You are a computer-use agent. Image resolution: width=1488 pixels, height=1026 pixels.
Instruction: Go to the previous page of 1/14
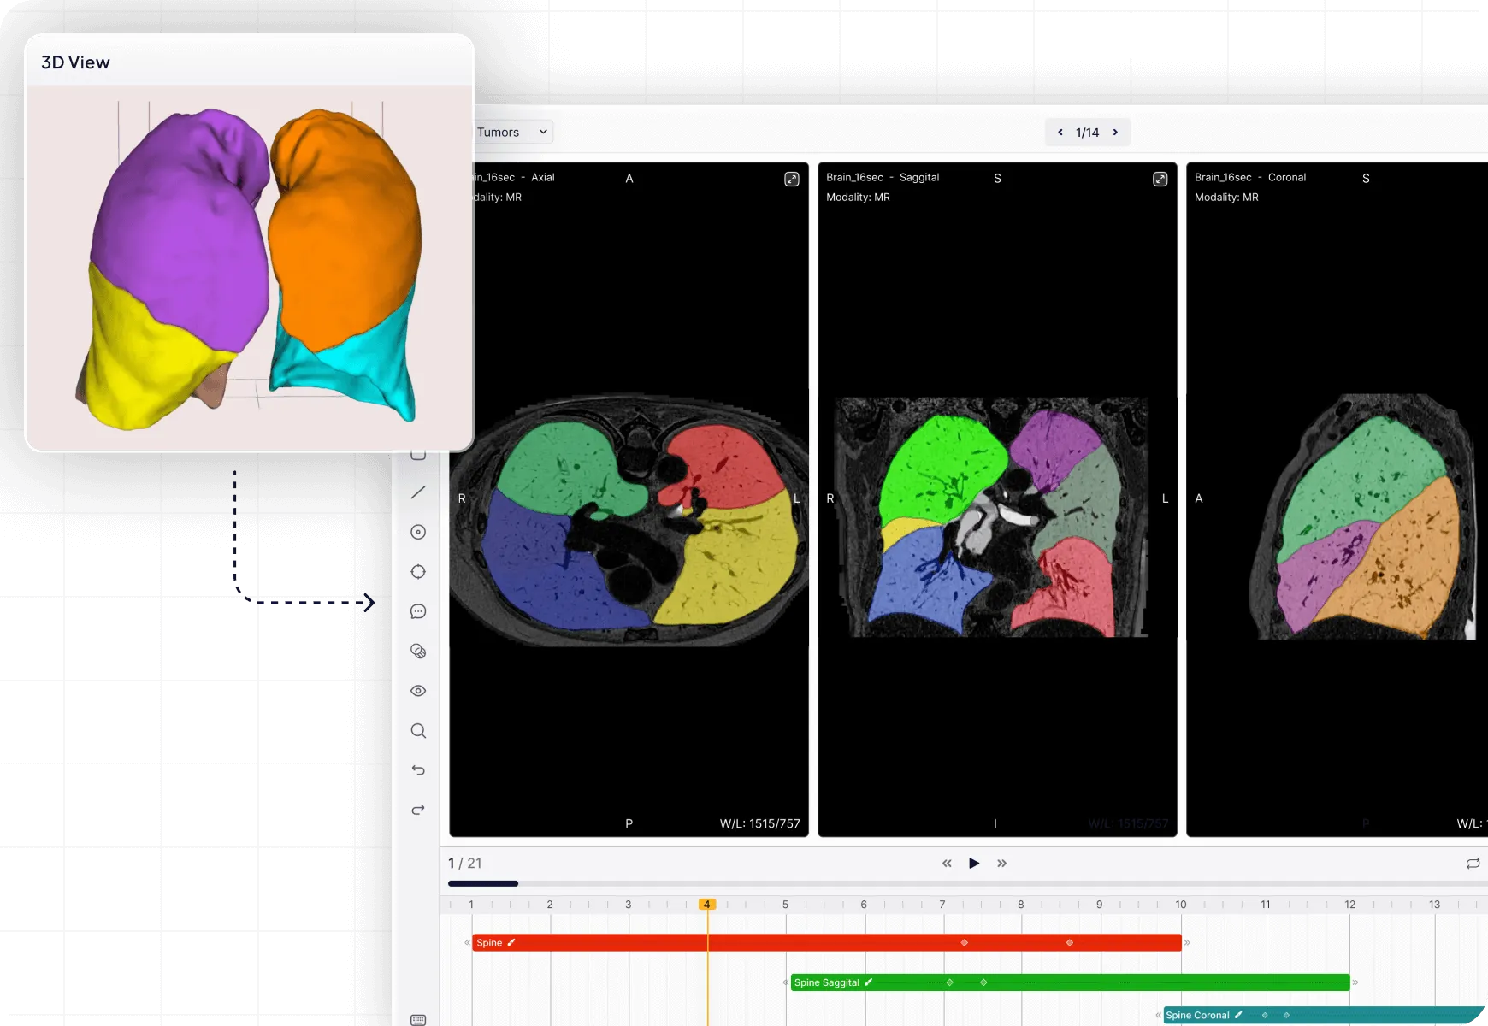[x=1060, y=133]
